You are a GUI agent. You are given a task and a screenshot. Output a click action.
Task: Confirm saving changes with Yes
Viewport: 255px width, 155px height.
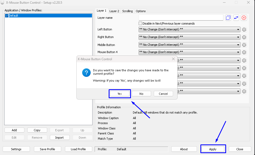pyautogui.click(x=120, y=94)
